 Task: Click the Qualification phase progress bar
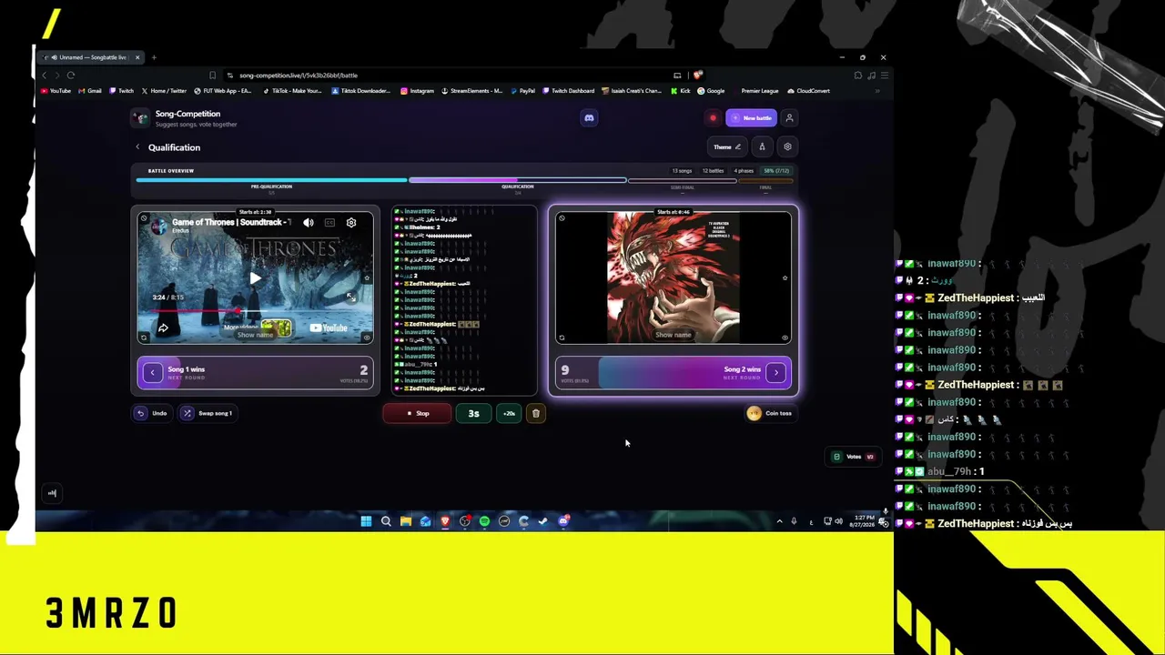(x=517, y=180)
